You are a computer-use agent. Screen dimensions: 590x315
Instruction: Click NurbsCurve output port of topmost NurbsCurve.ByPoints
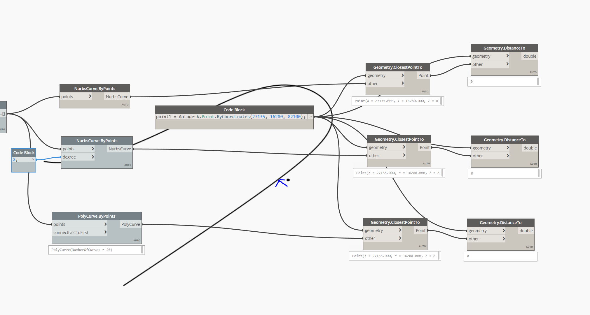coord(117,97)
